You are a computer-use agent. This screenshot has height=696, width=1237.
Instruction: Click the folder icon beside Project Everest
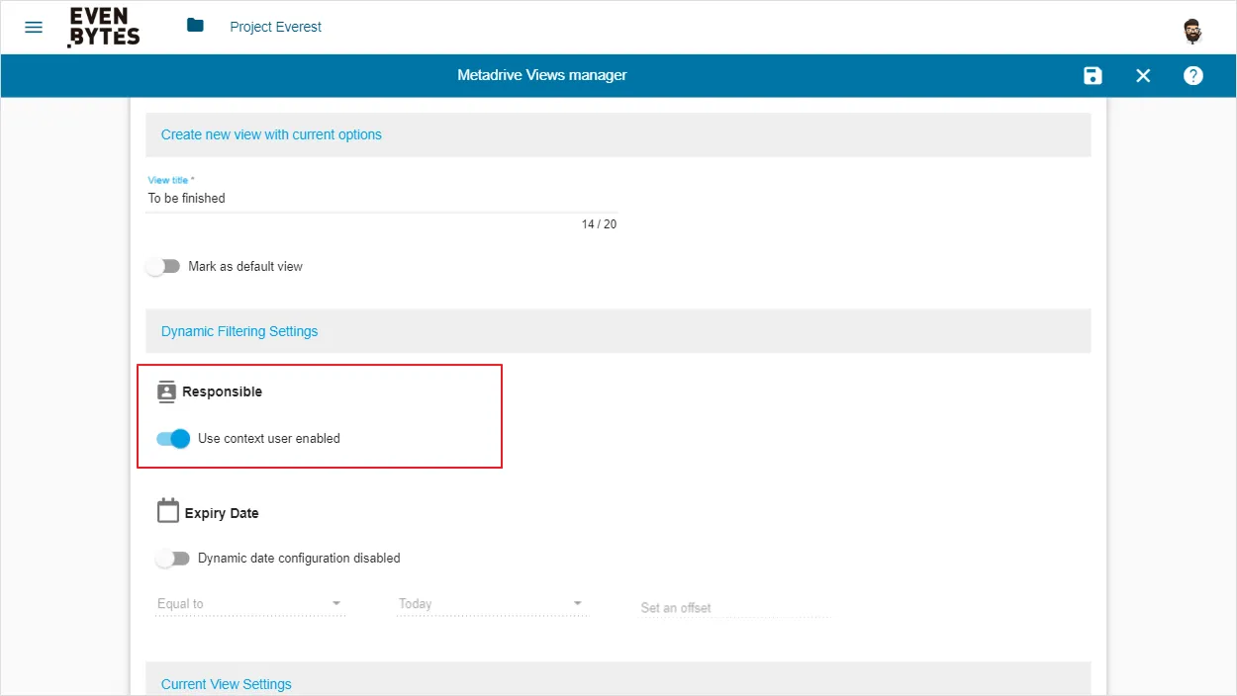tap(195, 25)
